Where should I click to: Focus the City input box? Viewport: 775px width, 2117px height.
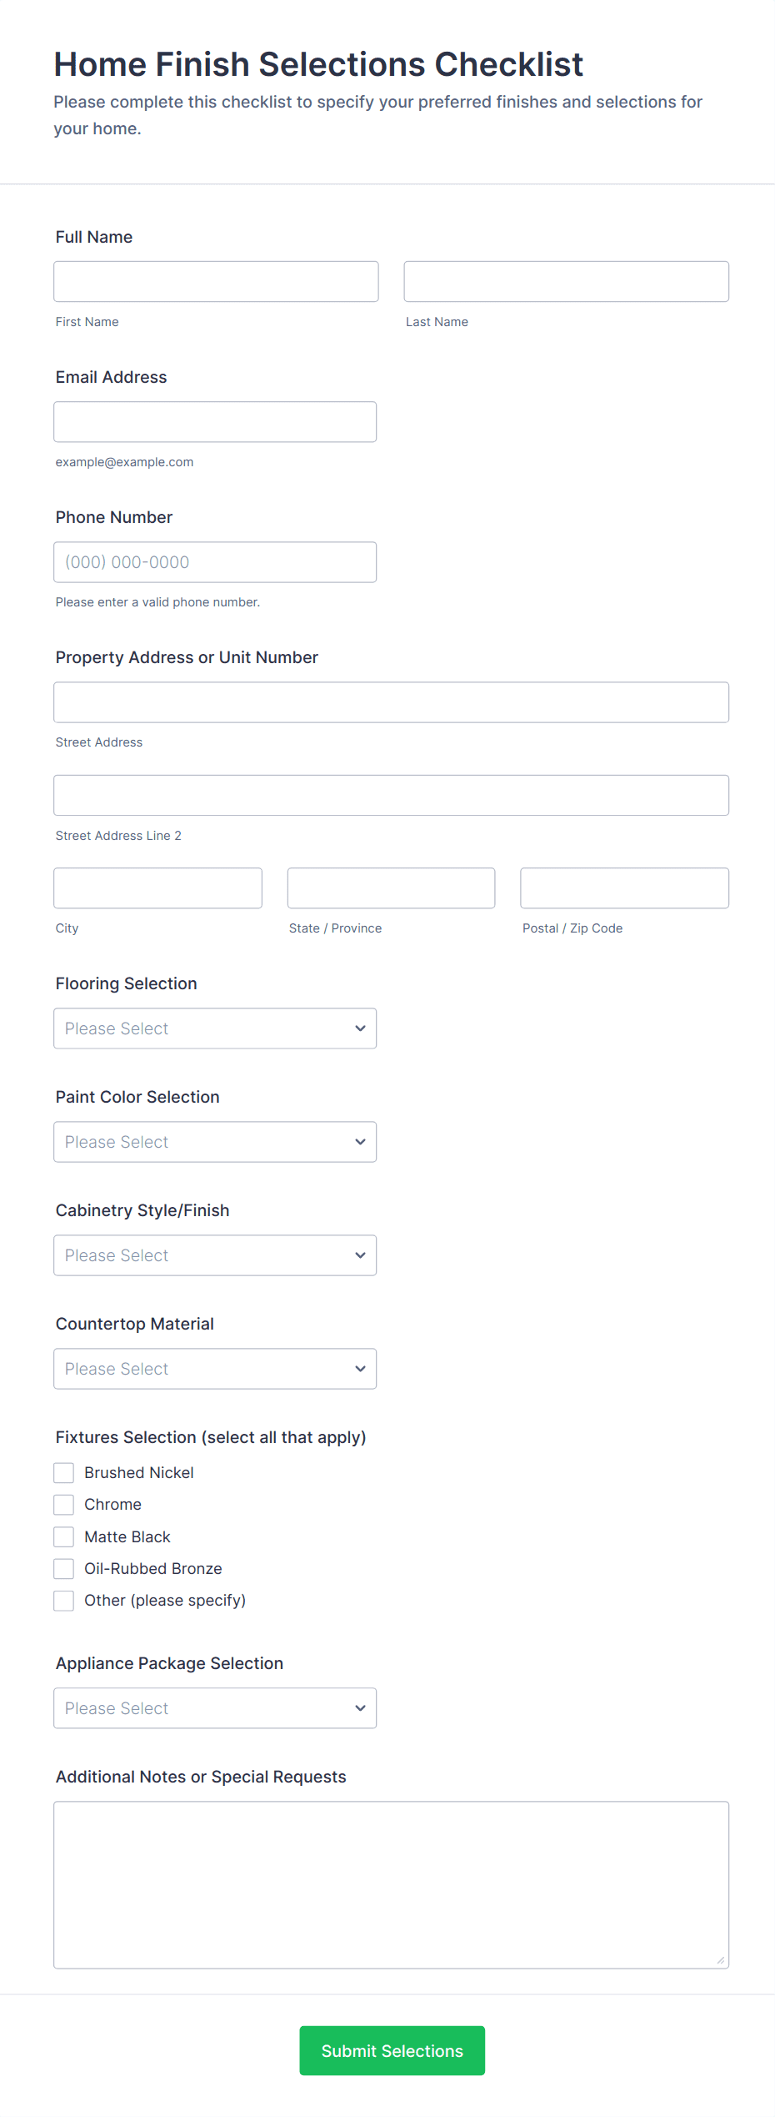(x=157, y=888)
